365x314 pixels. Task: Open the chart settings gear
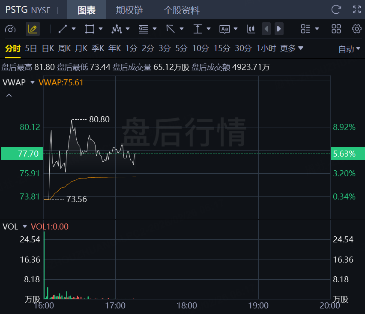[x=356, y=29]
